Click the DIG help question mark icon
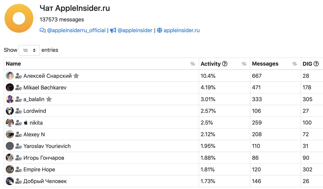 [316, 64]
